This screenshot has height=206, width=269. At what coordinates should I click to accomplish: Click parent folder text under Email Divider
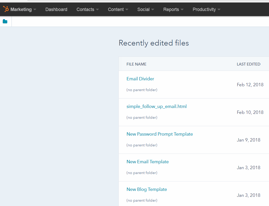click(142, 90)
